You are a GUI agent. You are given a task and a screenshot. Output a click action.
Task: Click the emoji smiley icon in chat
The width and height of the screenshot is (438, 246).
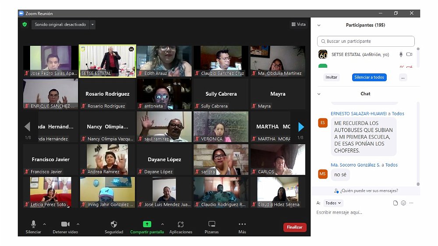click(403, 203)
